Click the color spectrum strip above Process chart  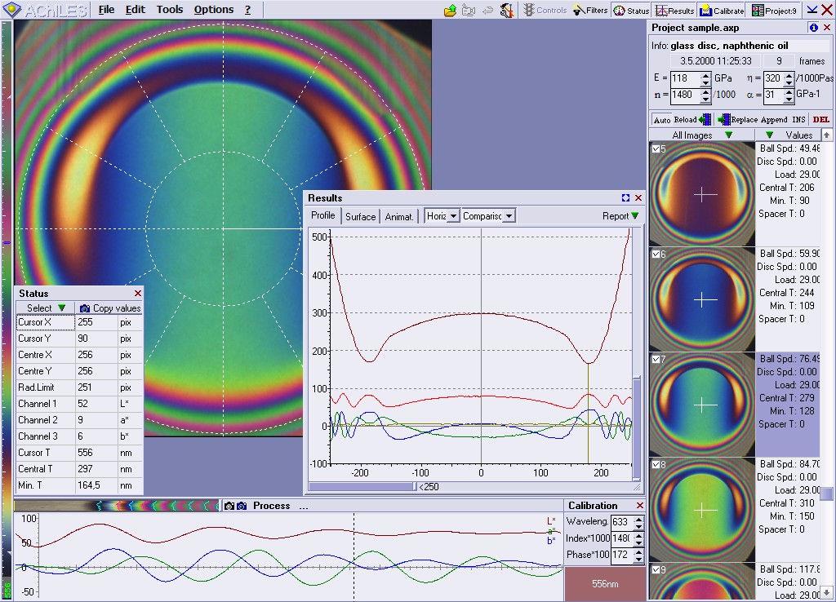116,505
